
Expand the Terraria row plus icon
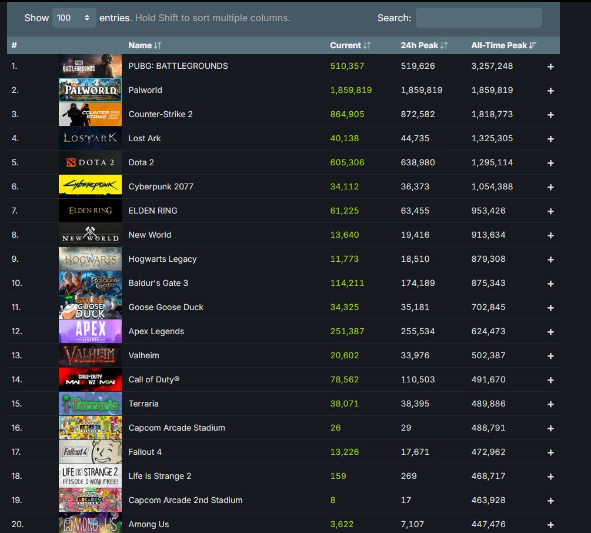[550, 404]
